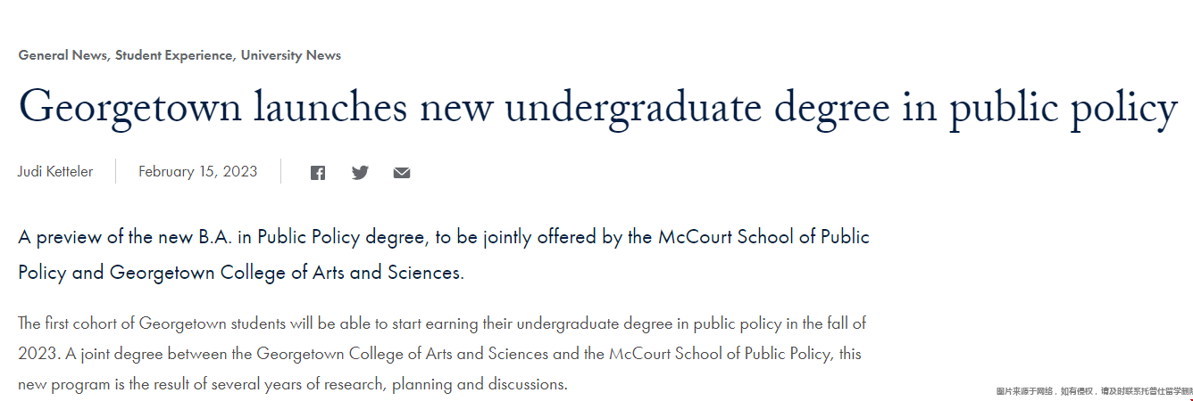
Task: Click the Chinese watermark text at bottom right
Action: click(x=1095, y=391)
